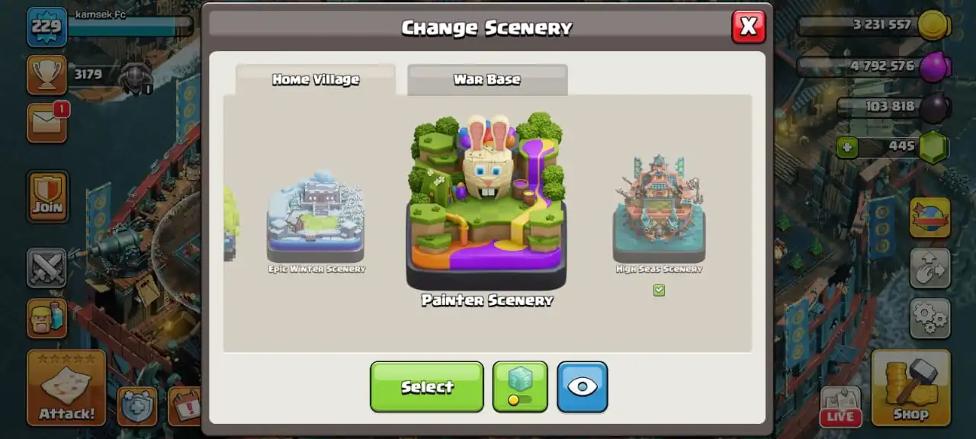Image resolution: width=976 pixels, height=439 pixels.
Task: Toggle the 3D cube scenery switch
Action: (x=520, y=386)
